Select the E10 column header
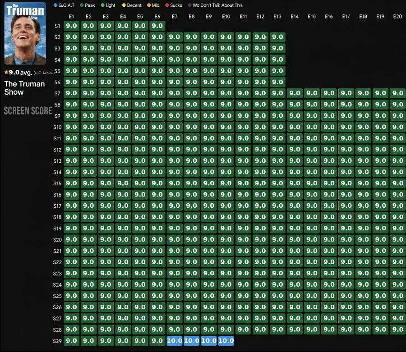Screen dimensions: 406x352 [x=226, y=17]
